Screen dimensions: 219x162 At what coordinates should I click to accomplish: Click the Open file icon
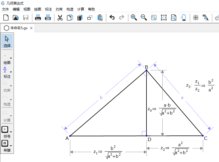tap(16, 18)
